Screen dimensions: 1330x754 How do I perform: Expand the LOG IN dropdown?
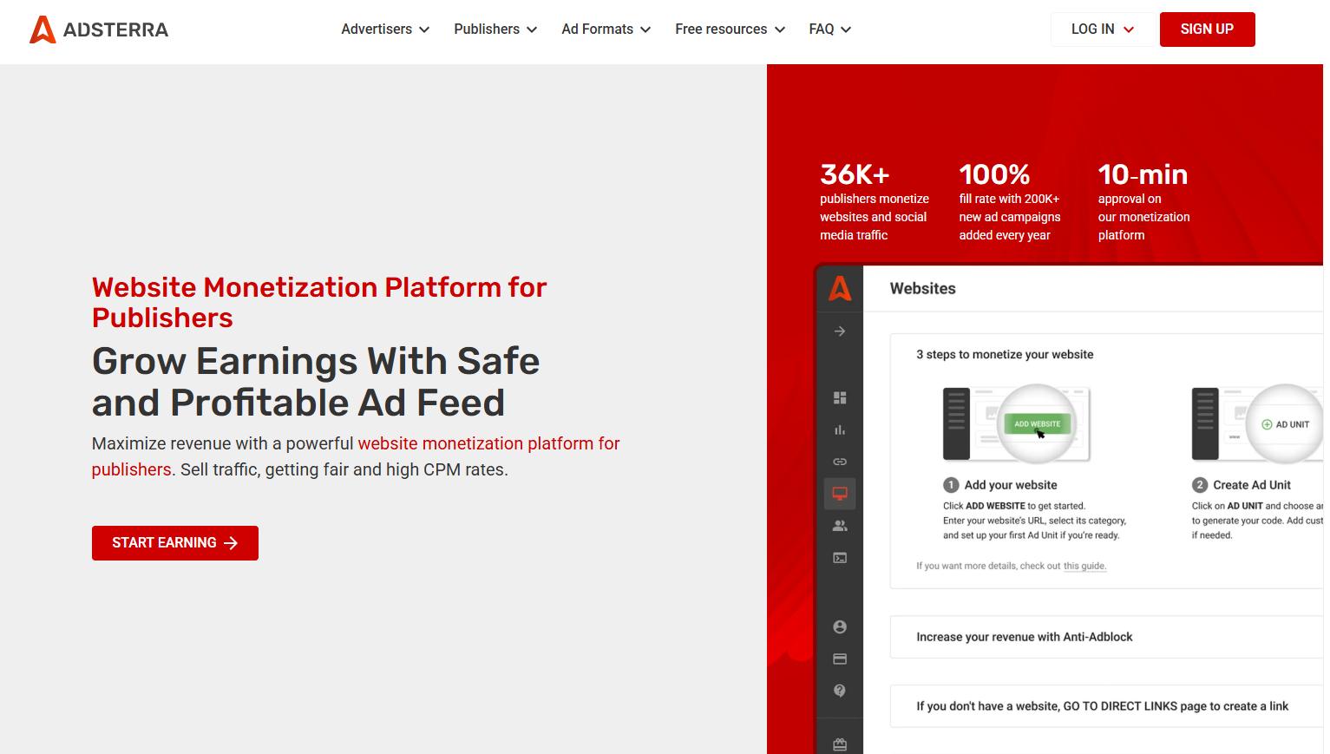(1102, 30)
